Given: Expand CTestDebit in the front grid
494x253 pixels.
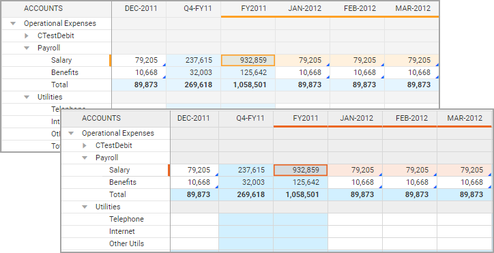Looking at the screenshot, I should click(85, 145).
